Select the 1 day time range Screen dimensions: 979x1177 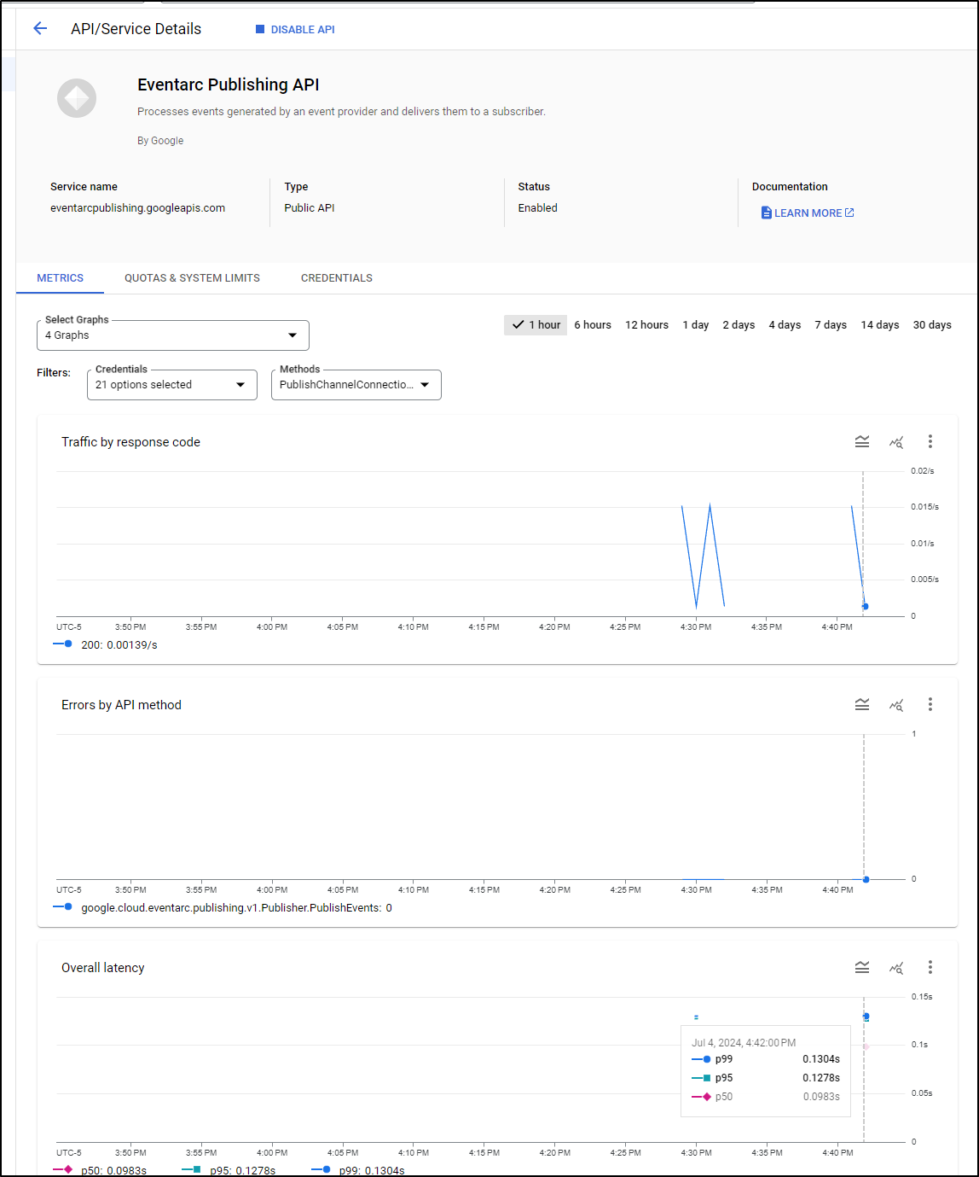696,325
